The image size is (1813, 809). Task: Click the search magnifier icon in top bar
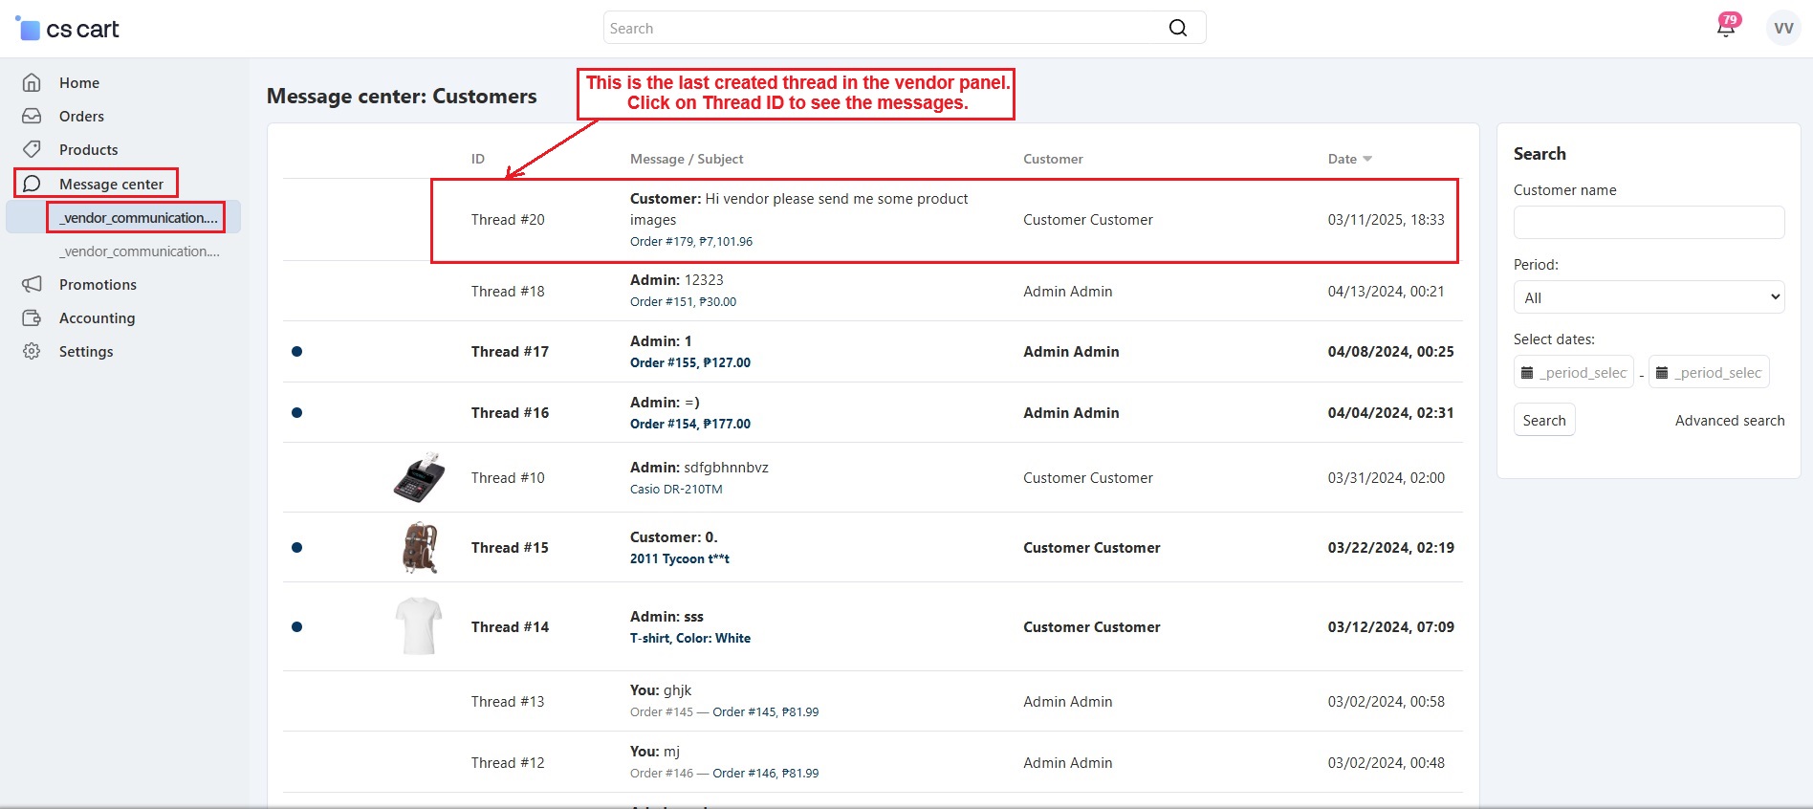coord(1177,28)
